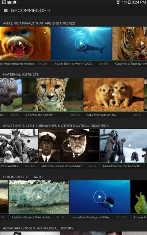Select the 'Maternal Instincts' category heading

[x=21, y=74]
